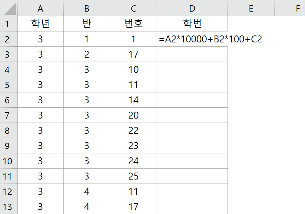
Task: Select cell B13 with value 4
Action: point(87,207)
